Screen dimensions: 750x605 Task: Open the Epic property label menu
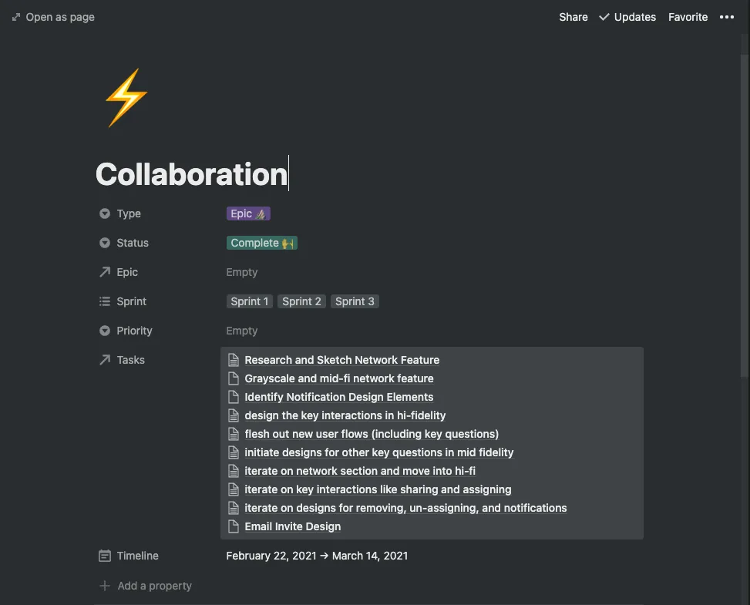(x=127, y=272)
